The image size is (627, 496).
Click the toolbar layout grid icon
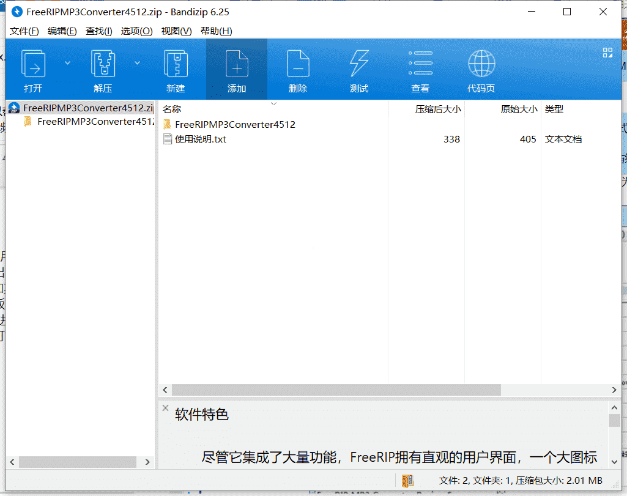pos(608,53)
